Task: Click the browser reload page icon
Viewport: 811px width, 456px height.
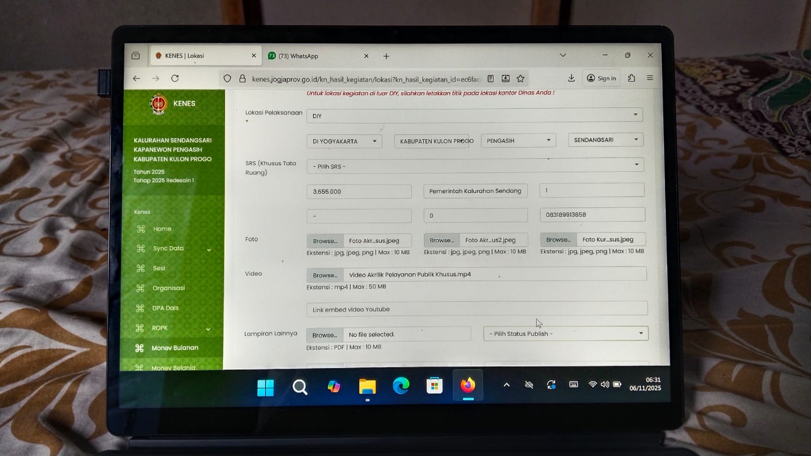Action: [175, 79]
